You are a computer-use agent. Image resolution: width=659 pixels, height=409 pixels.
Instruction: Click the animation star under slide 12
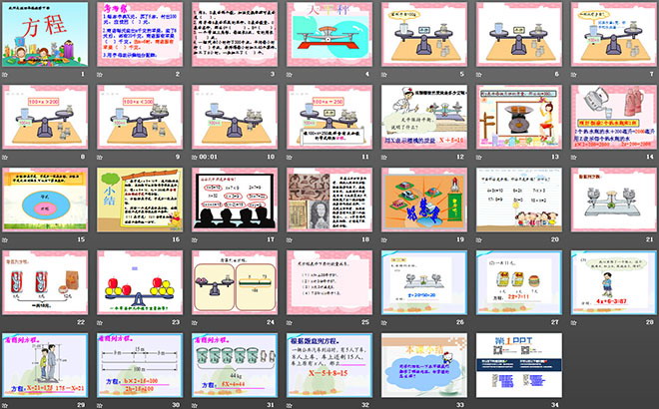pos(384,157)
